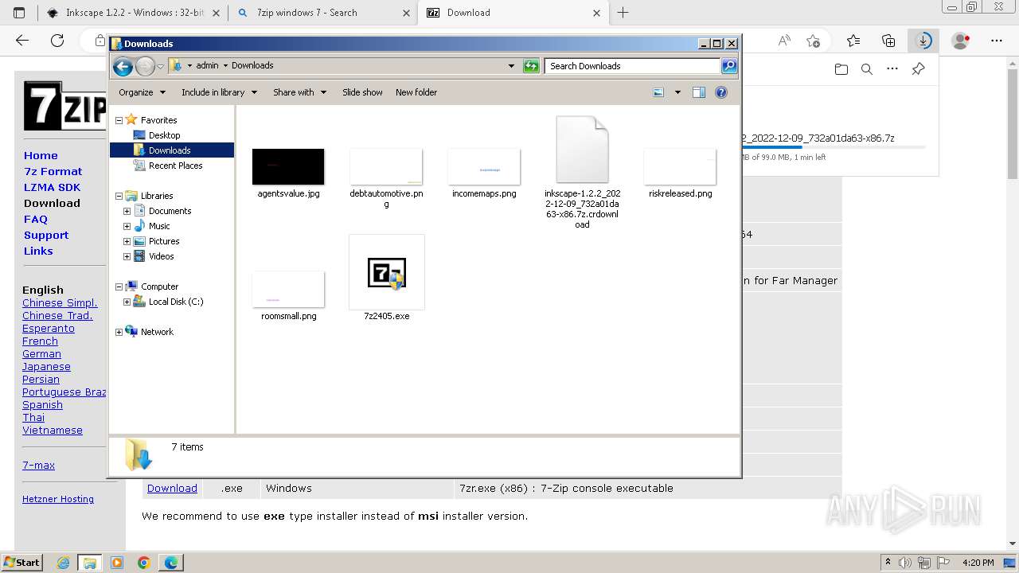The width and height of the screenshot is (1019, 573).
Task: Switch language to German
Action: (x=41, y=354)
